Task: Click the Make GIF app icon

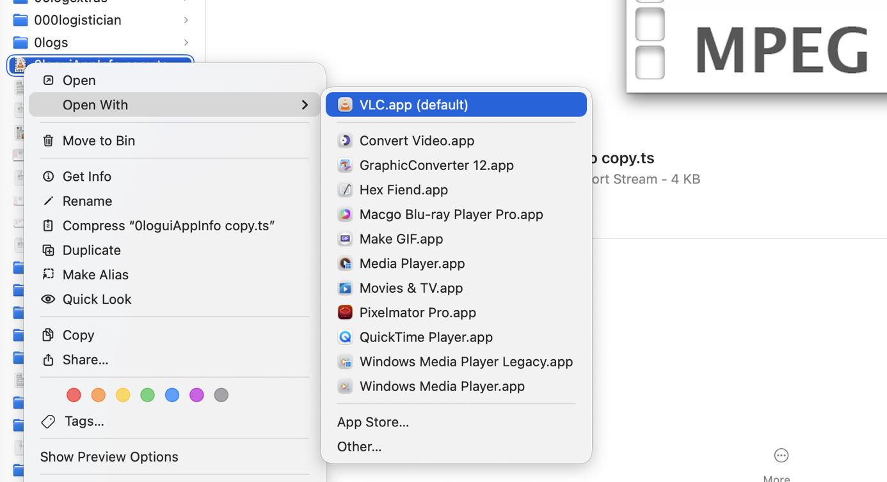Action: click(x=345, y=239)
